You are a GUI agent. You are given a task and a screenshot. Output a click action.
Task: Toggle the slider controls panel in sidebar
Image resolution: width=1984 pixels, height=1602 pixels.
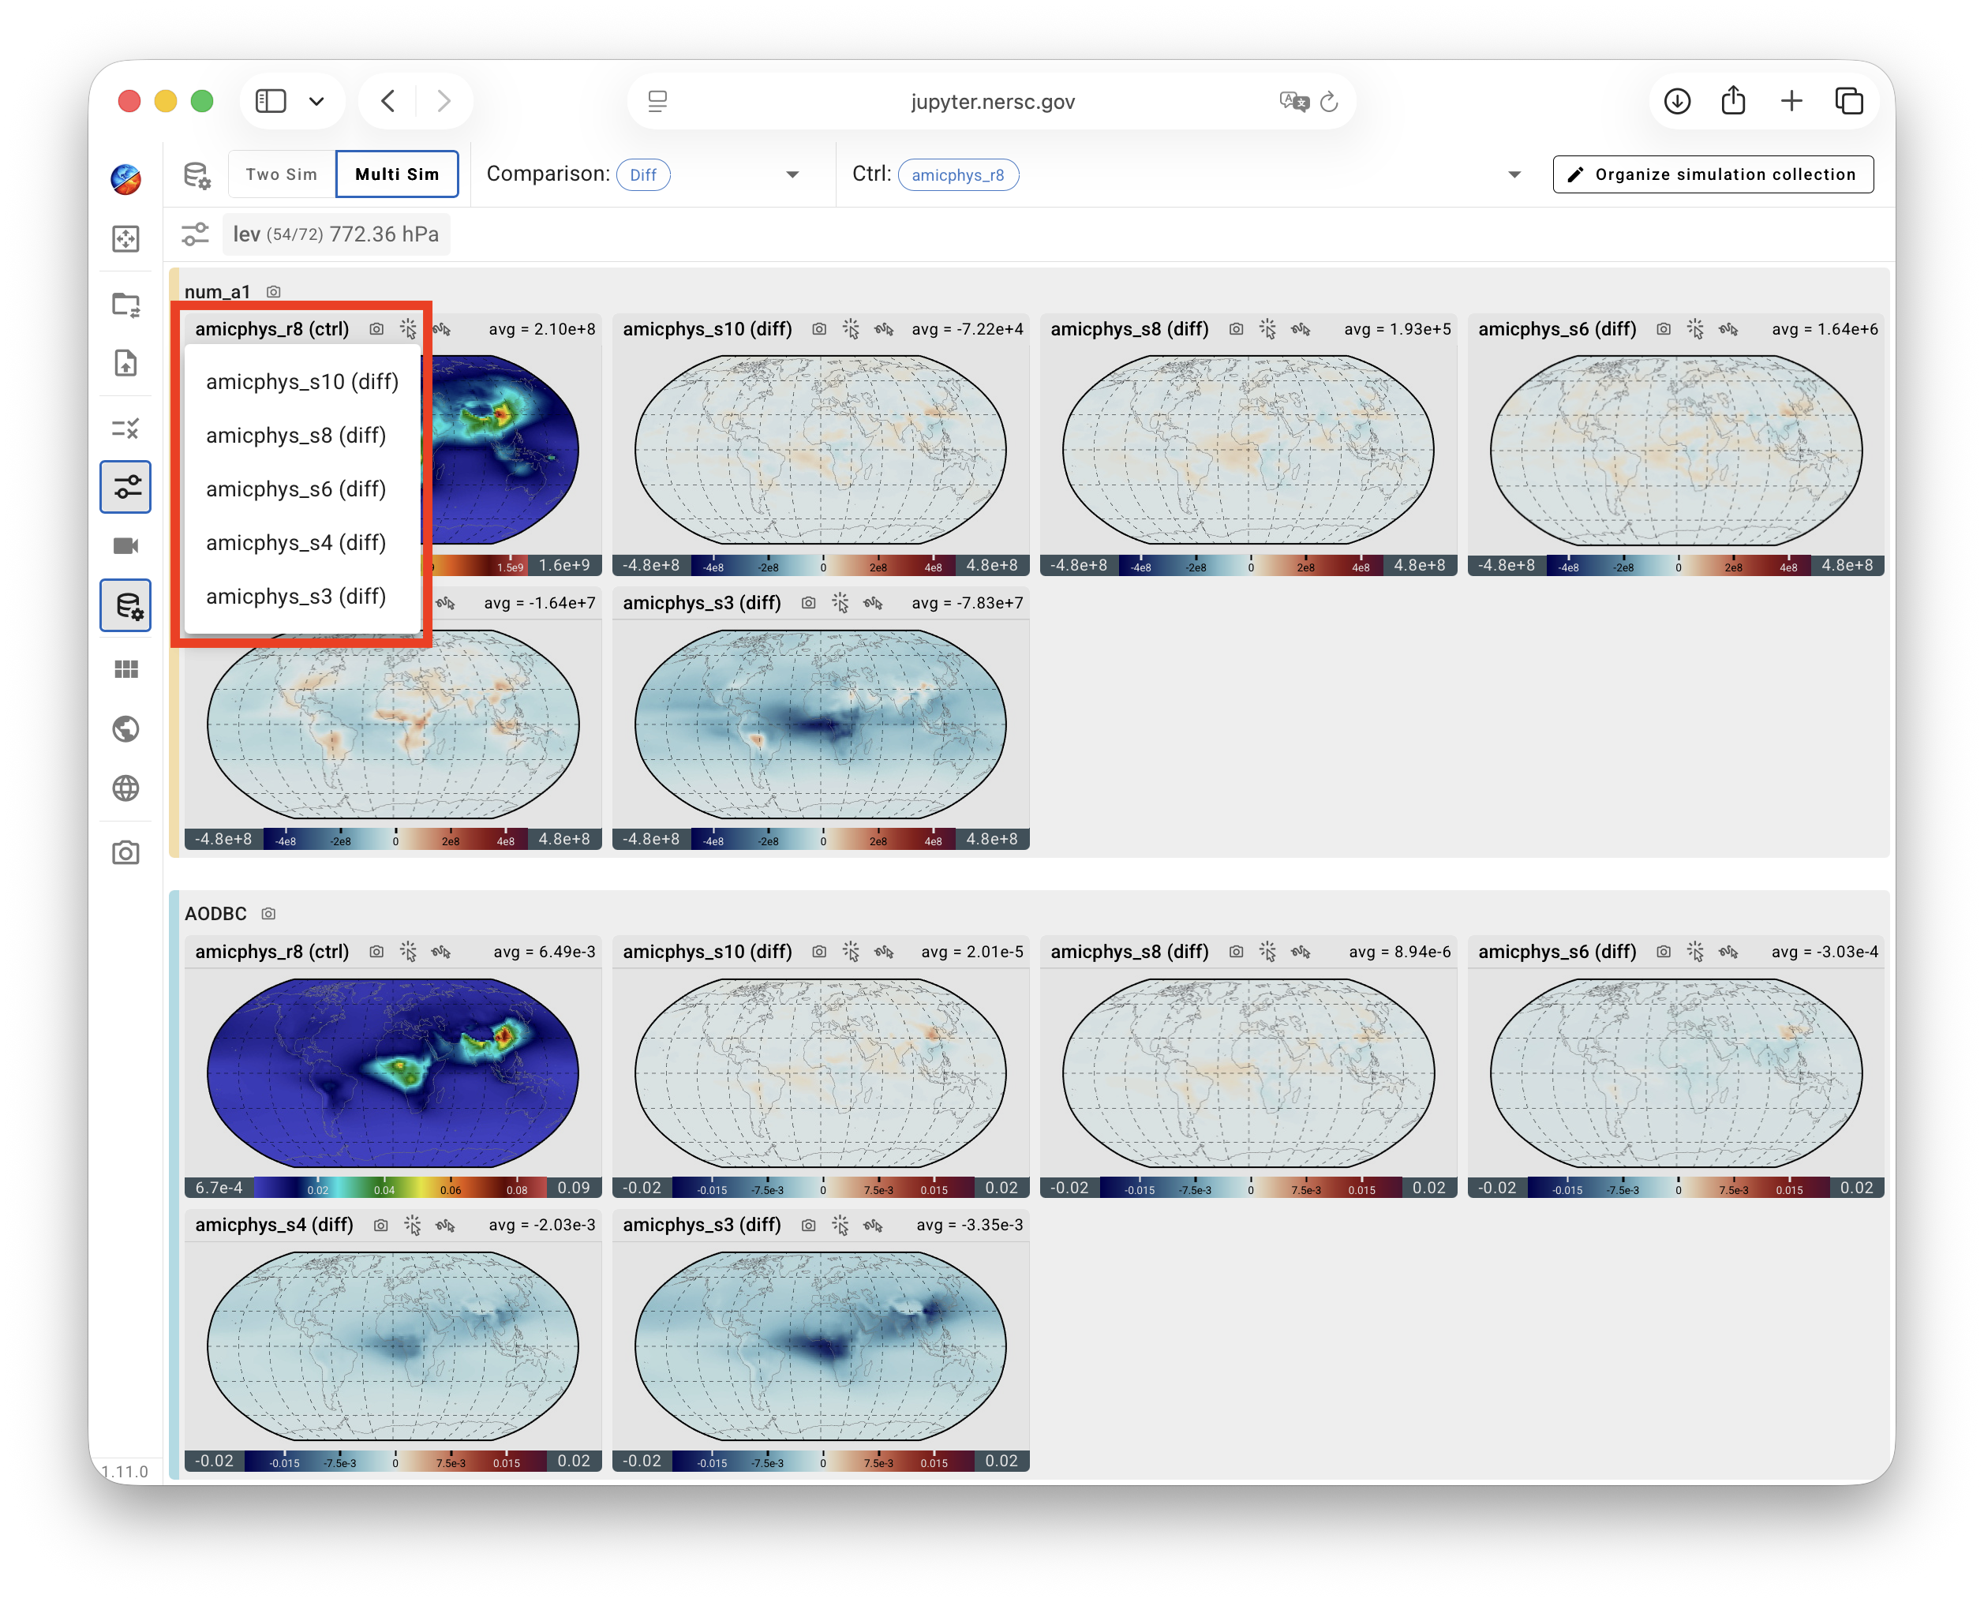(x=125, y=486)
